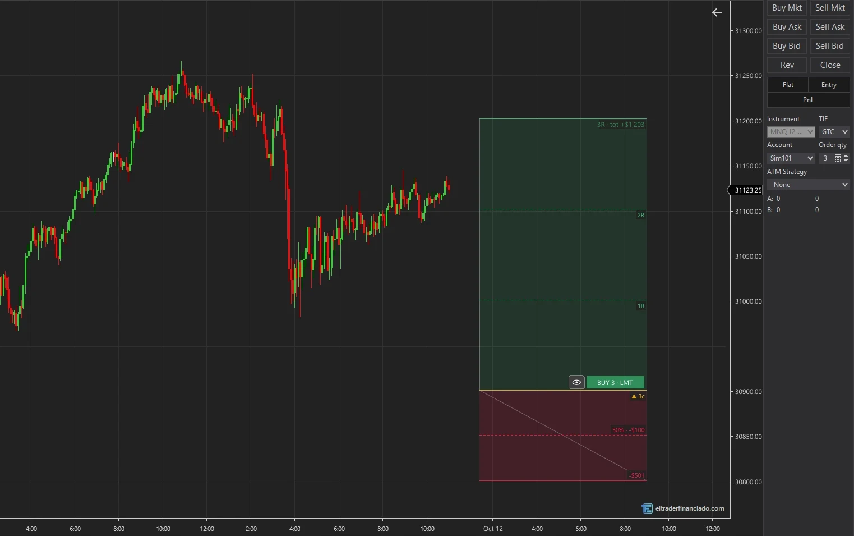This screenshot has height=536, width=854.
Task: Click the back arrow icon above chart
Action: (717, 12)
